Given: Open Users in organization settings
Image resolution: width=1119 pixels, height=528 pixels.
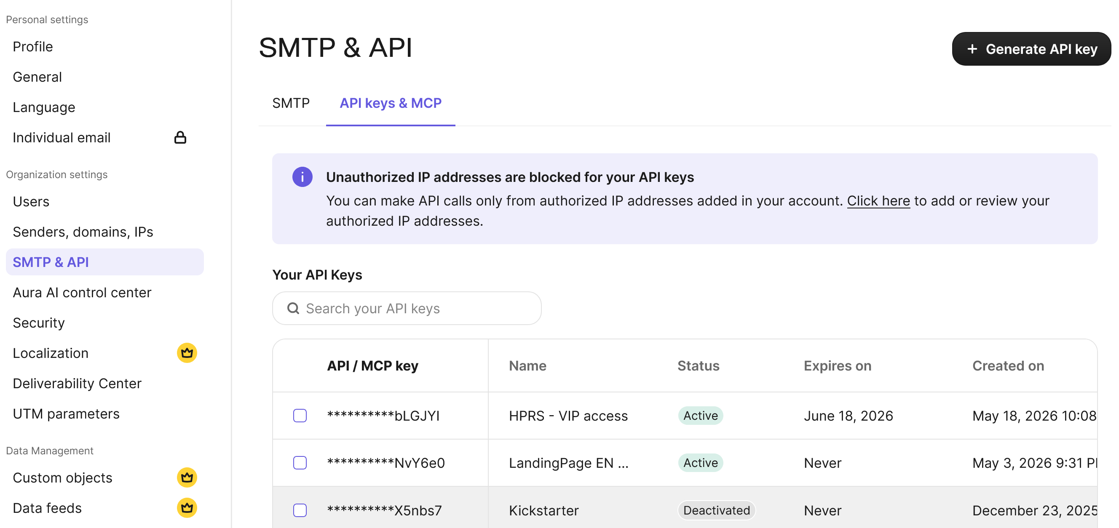Looking at the screenshot, I should (x=31, y=201).
